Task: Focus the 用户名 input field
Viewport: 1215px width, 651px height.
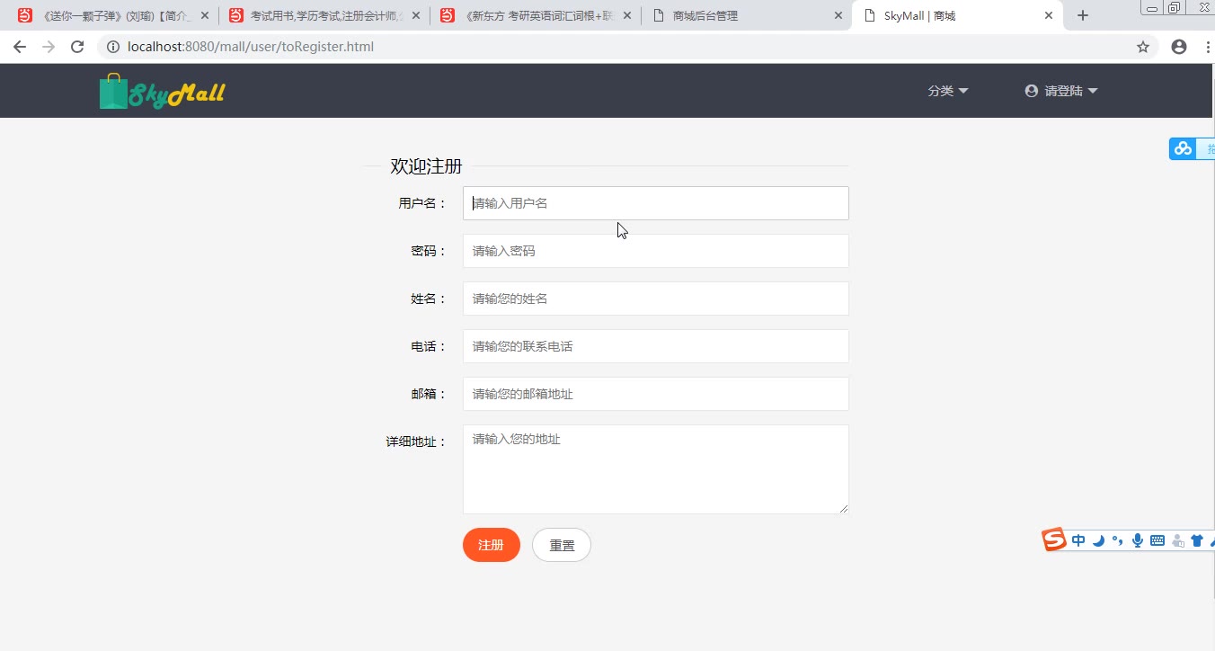Action: (656, 203)
